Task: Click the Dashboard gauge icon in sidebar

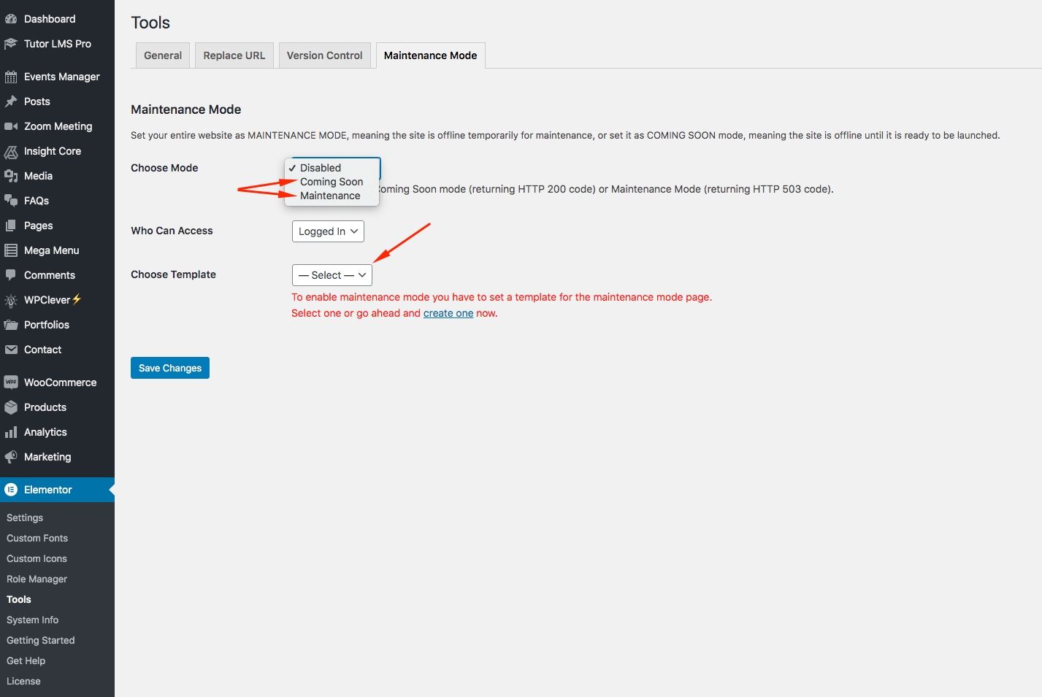Action: pyautogui.click(x=11, y=19)
